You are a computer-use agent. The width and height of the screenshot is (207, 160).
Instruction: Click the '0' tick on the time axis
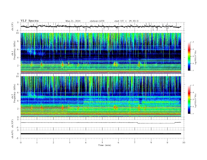(x=21, y=142)
